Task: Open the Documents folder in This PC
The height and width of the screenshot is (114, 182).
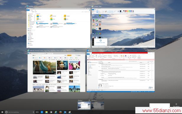Action: pyautogui.click(x=53, y=16)
